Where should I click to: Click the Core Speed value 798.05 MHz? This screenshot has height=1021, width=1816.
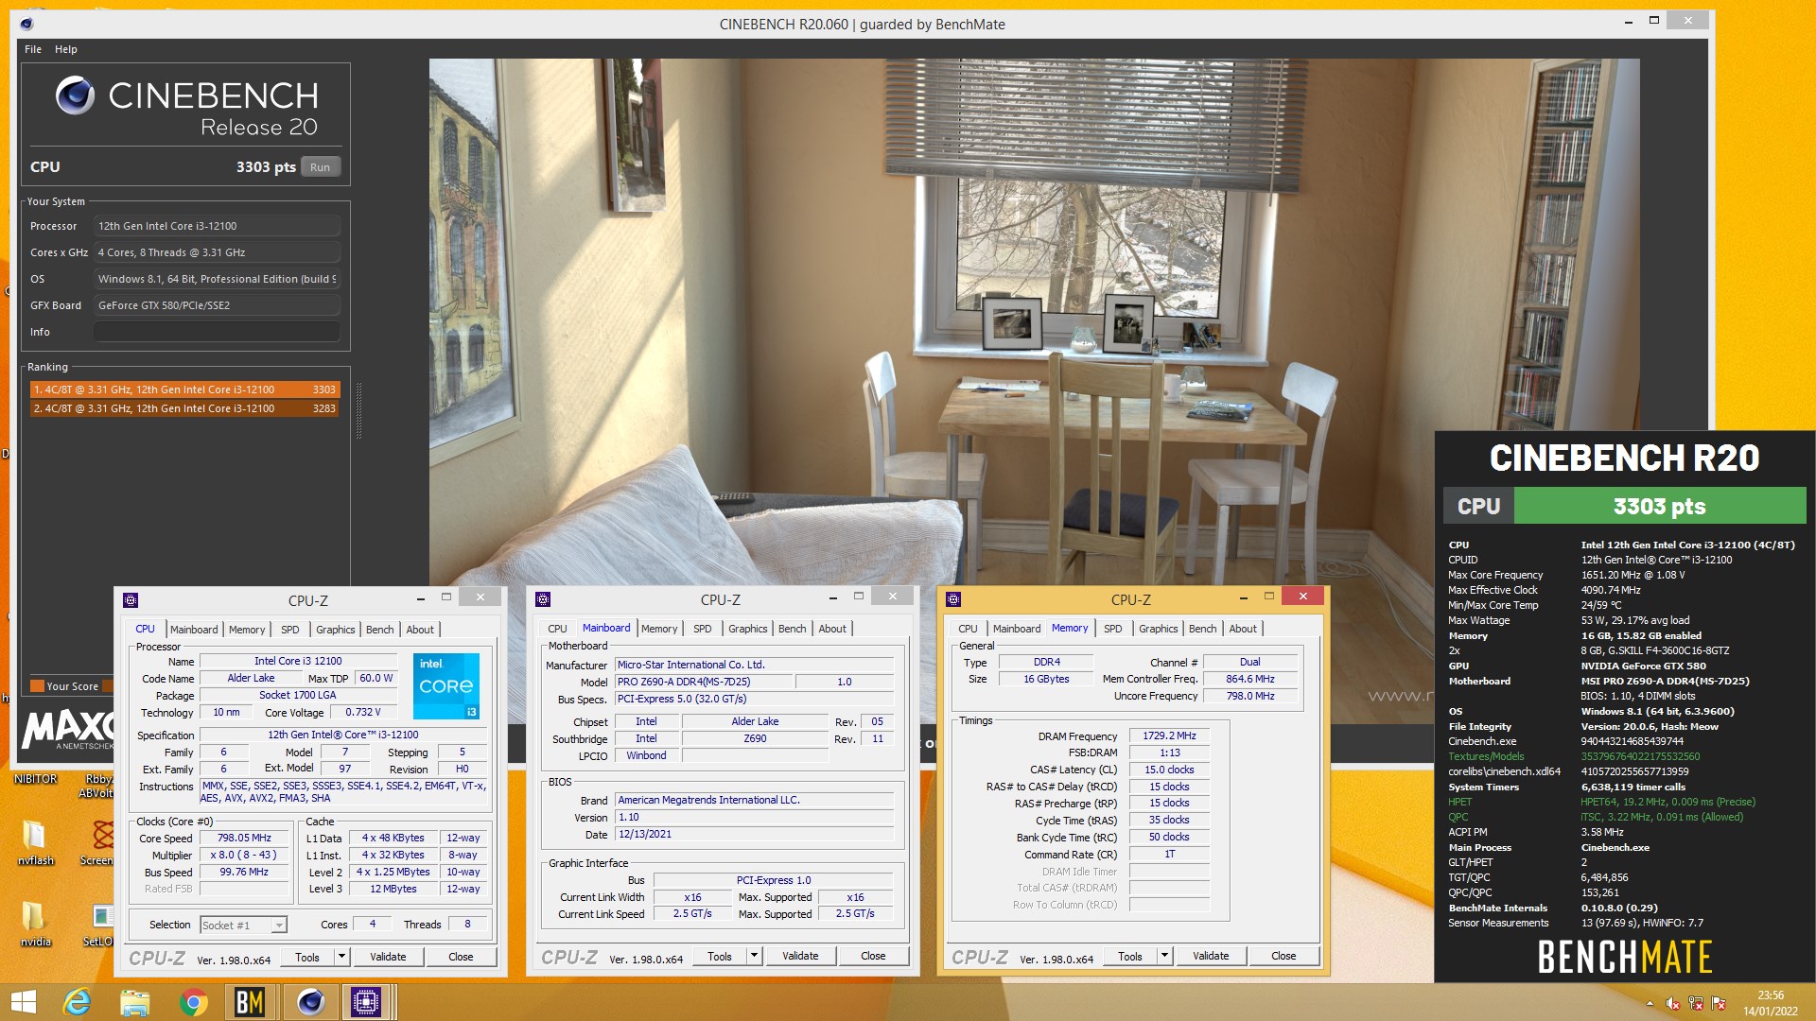coord(244,839)
